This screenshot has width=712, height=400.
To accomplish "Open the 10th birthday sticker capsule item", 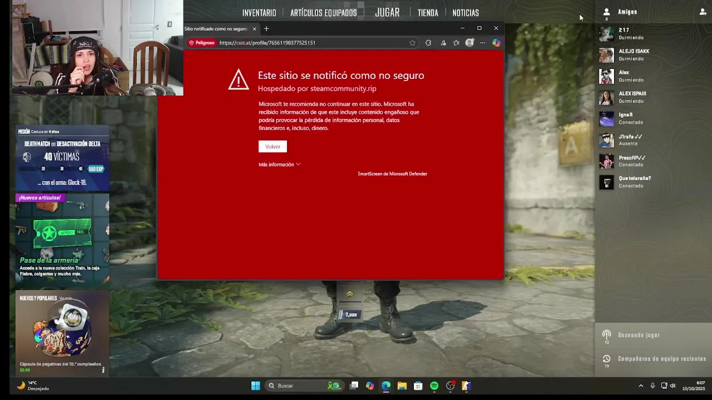I will [x=62, y=332].
